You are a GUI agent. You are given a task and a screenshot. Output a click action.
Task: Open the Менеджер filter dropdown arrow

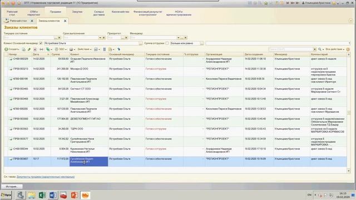tap(178, 38)
